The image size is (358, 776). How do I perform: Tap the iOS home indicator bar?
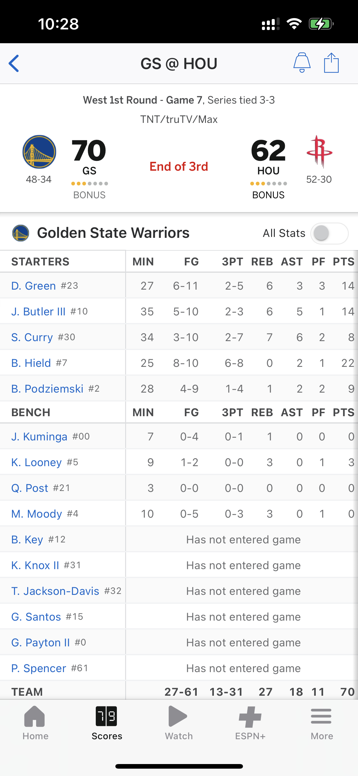[x=179, y=766]
